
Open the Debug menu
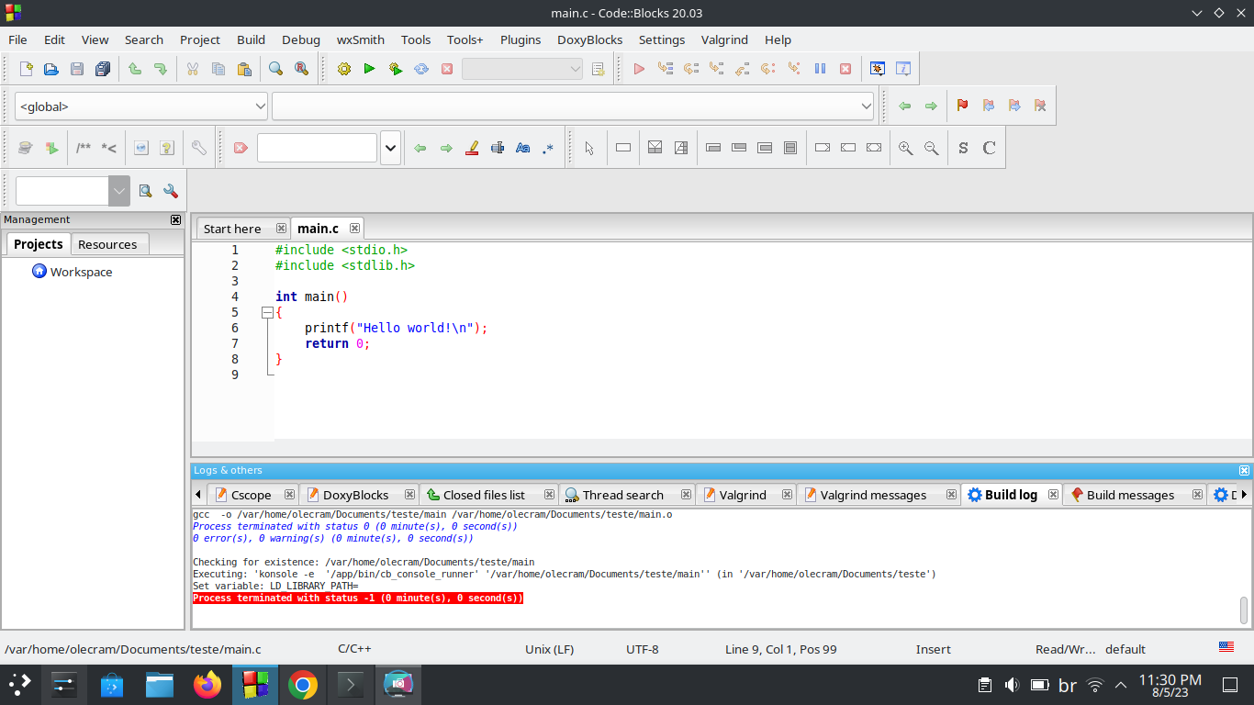(x=301, y=39)
